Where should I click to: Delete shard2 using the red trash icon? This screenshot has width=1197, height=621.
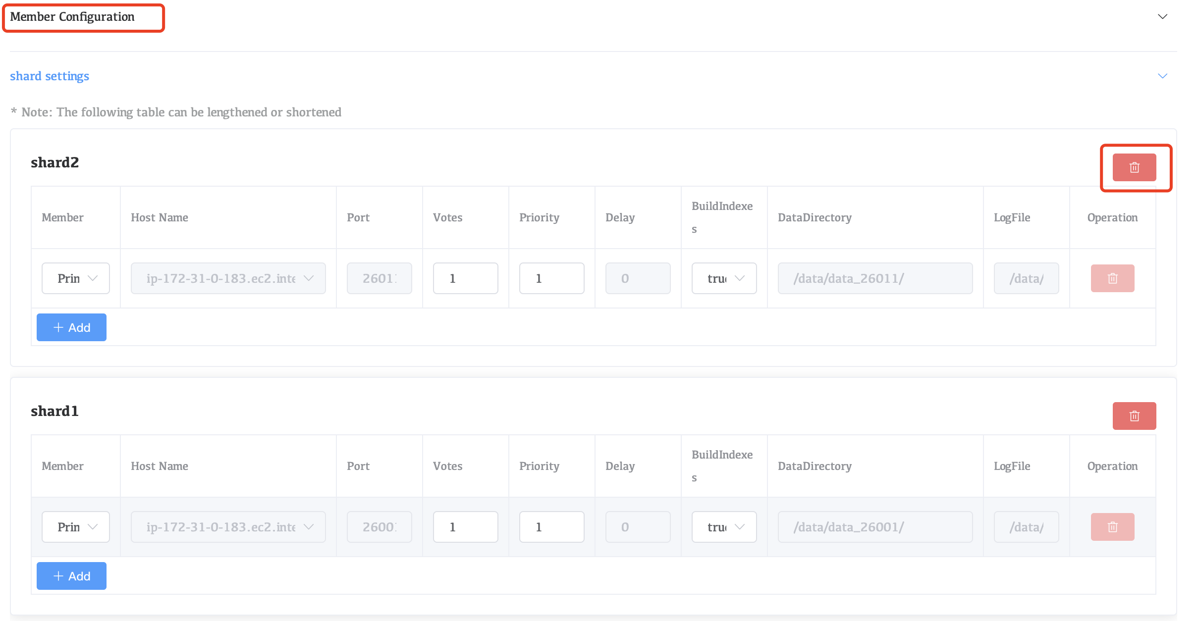click(x=1134, y=167)
